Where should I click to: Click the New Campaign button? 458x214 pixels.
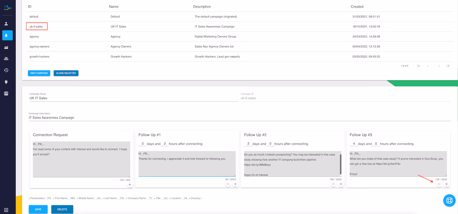(39, 73)
